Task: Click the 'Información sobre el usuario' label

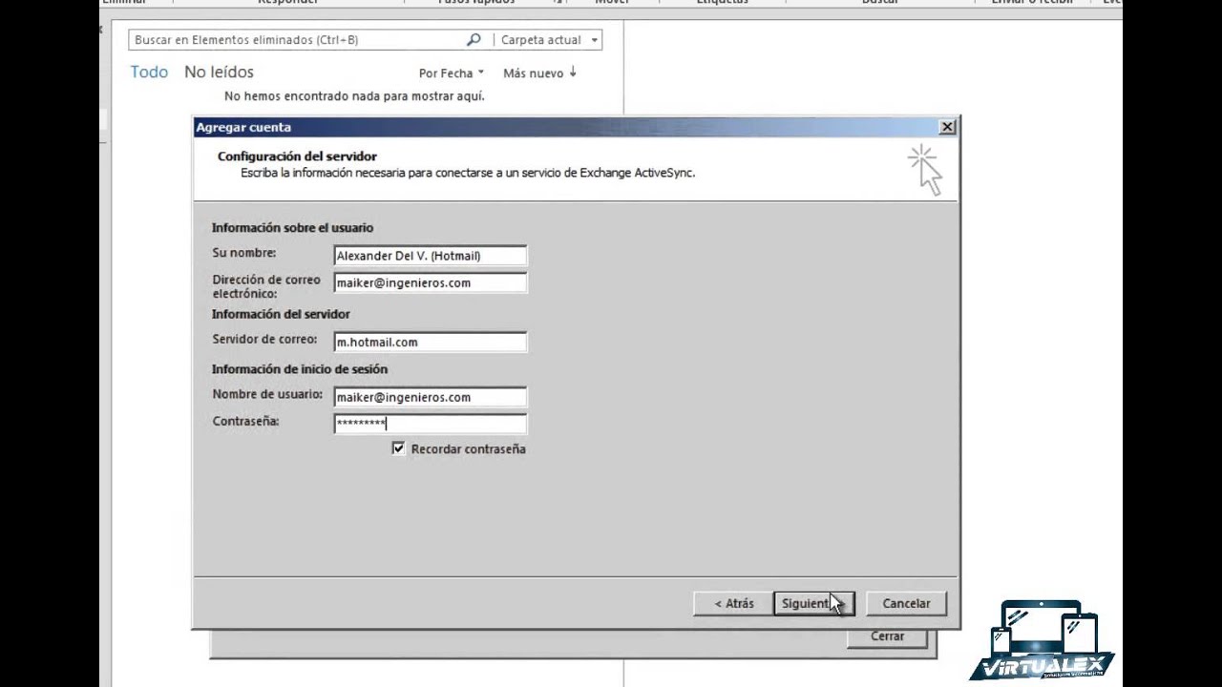Action: pos(292,228)
